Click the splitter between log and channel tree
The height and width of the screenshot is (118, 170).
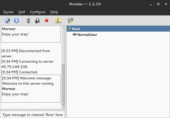[x=66, y=72]
